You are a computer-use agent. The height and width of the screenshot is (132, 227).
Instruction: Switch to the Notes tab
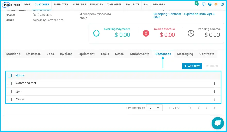coord(119,54)
